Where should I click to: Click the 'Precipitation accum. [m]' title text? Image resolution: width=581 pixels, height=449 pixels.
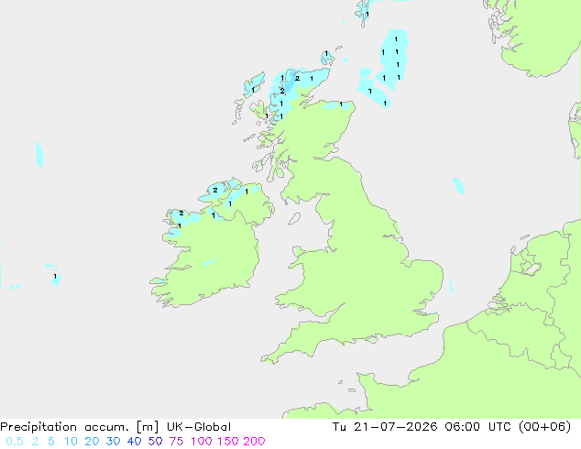80,427
